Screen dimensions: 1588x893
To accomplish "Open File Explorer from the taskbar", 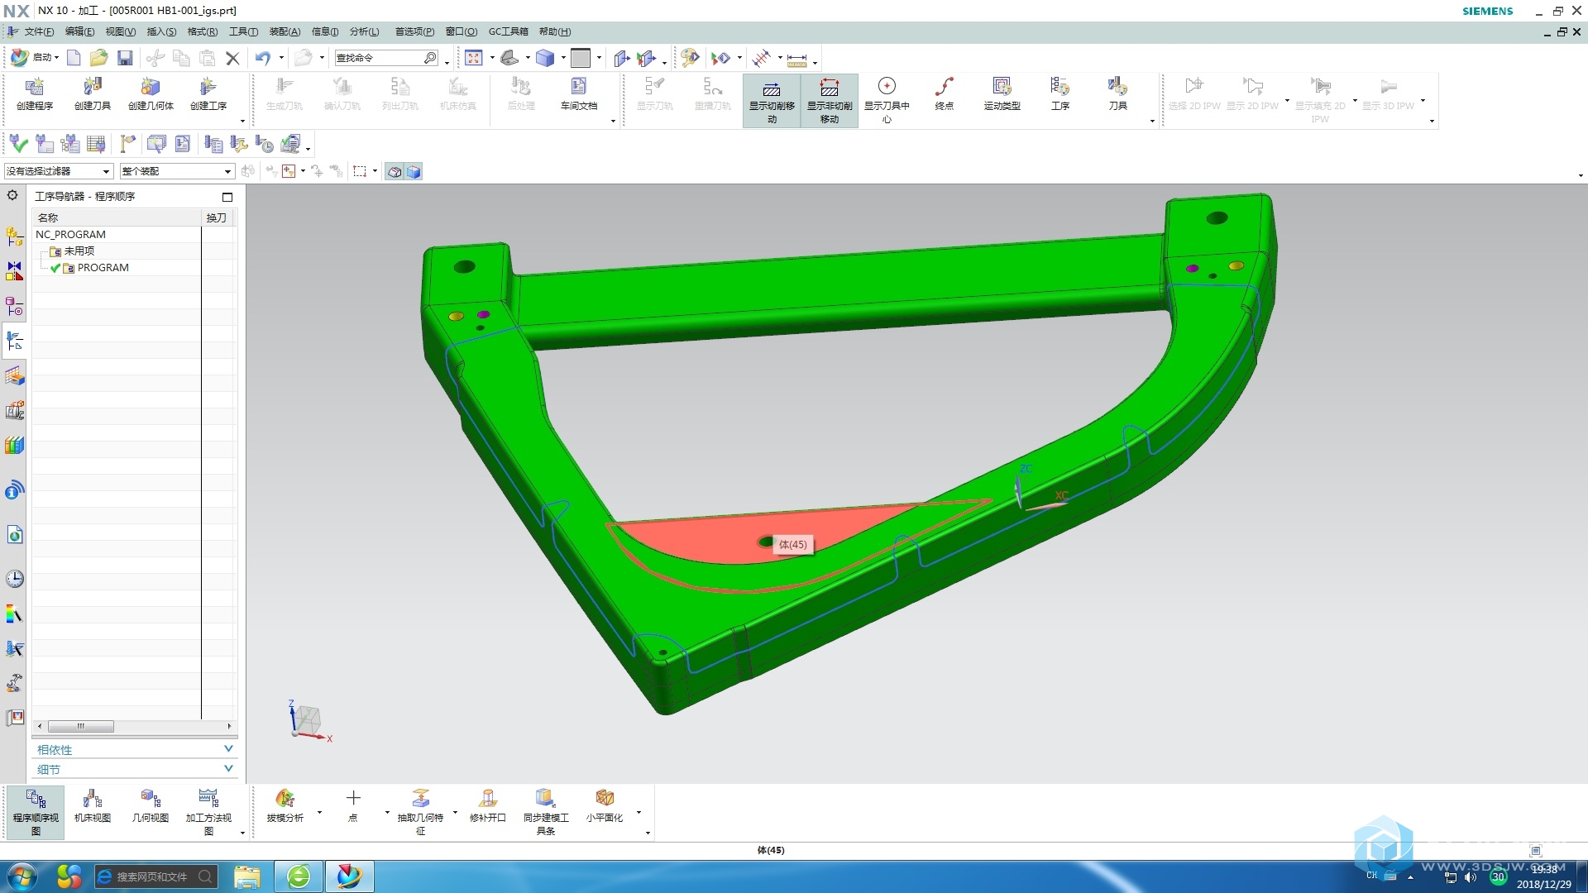I will coord(246,876).
